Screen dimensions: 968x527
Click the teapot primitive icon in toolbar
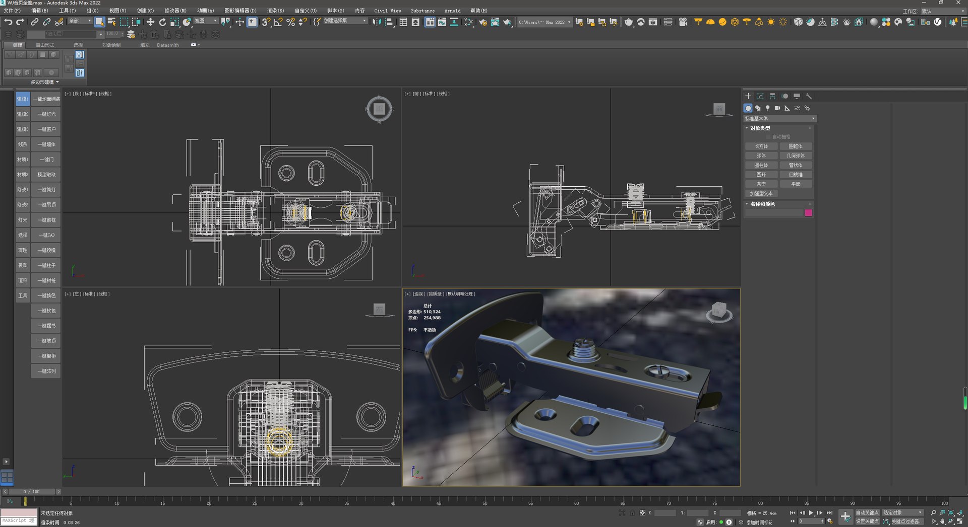point(628,22)
